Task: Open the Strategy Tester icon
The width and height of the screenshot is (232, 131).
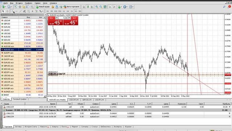Action: tap(32, 7)
